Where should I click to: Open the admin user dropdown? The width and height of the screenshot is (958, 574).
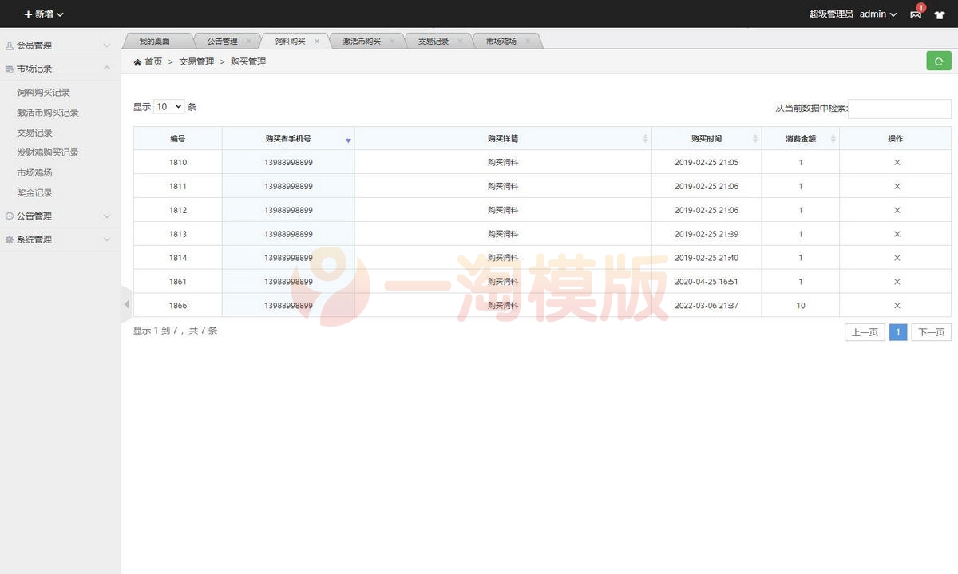[x=878, y=14]
